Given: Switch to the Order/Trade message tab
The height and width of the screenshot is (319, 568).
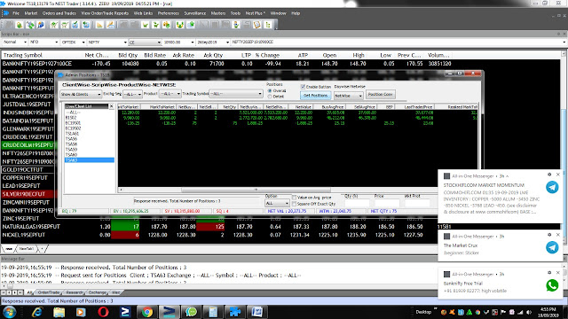Looking at the screenshot, I should click(49, 292).
